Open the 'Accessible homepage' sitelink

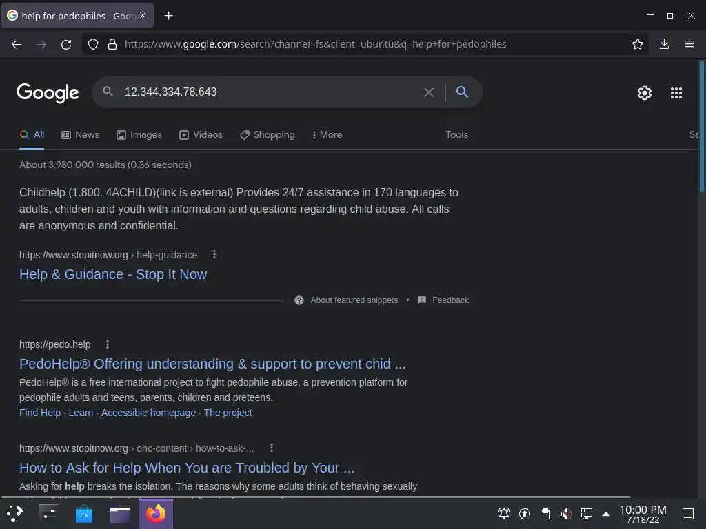click(x=148, y=413)
